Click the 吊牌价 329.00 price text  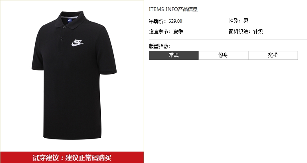tap(165, 21)
